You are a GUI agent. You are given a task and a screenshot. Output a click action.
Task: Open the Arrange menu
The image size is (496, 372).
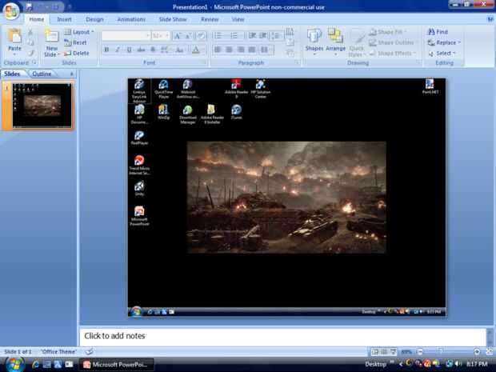[335, 42]
